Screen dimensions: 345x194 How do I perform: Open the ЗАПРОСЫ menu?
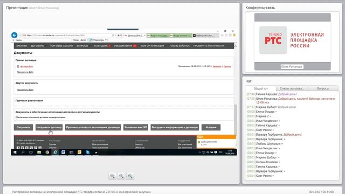82,46
